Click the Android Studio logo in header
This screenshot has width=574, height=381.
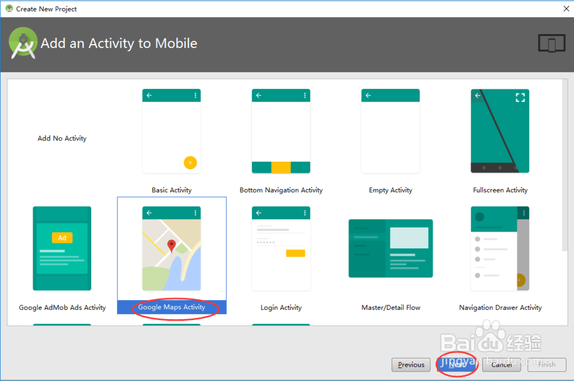(23, 43)
